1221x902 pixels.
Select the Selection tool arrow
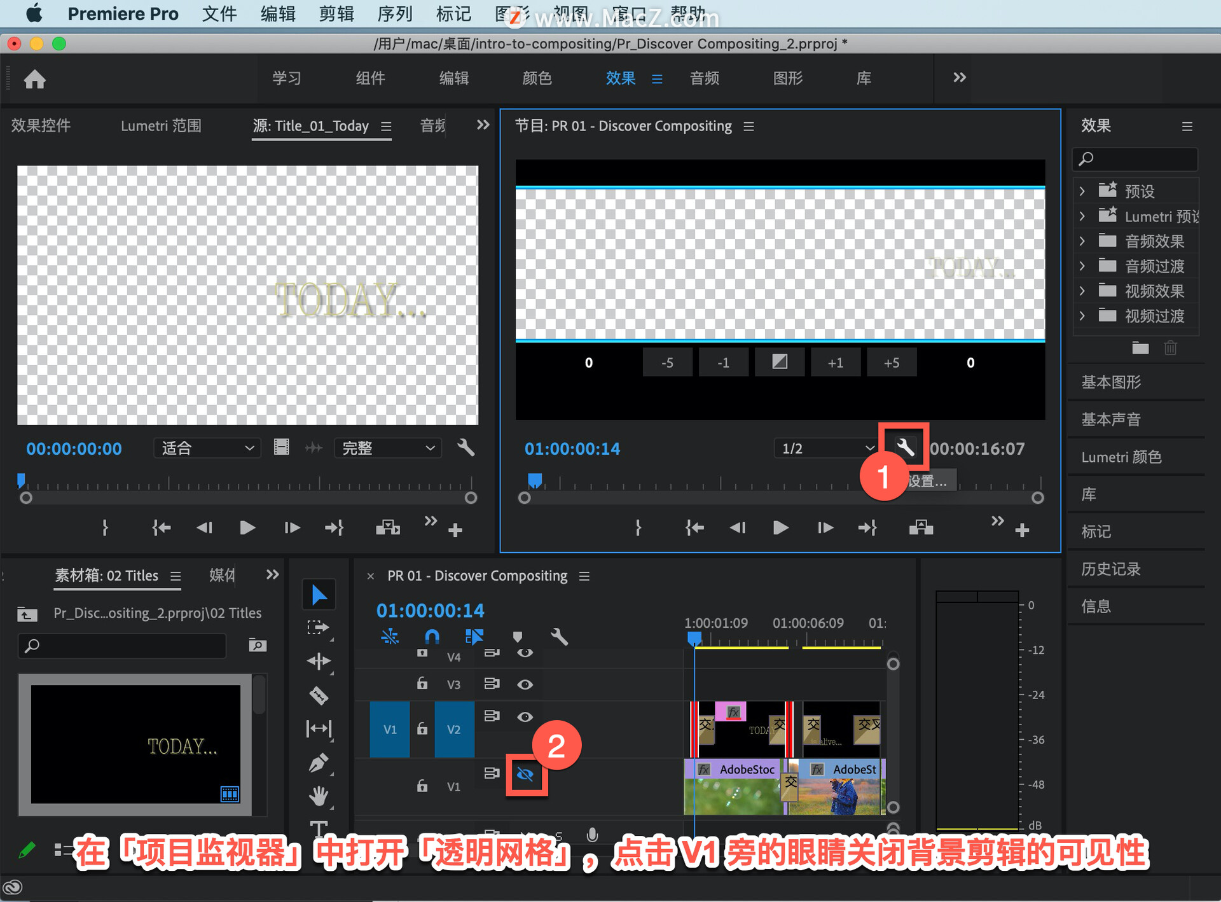coord(319,595)
